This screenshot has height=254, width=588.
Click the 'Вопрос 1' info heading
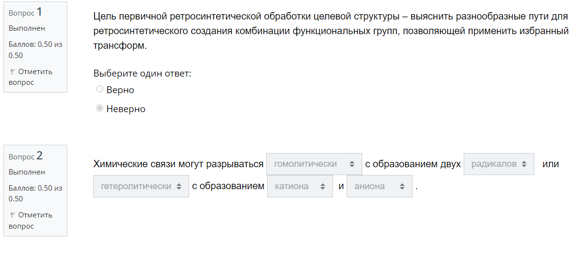coord(25,12)
